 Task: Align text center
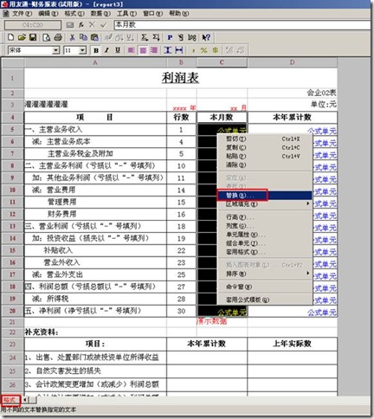coord(143,50)
